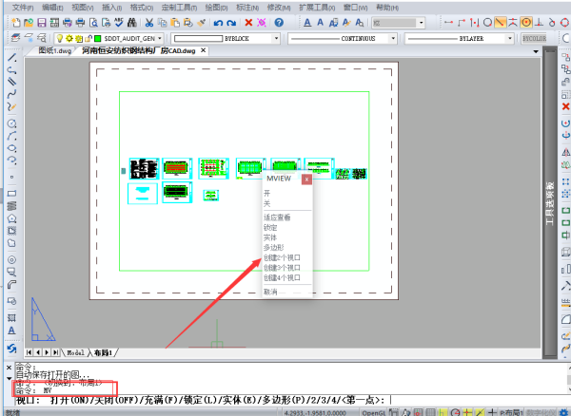Toggle Polar tracking in the status bar
The height and width of the screenshot is (416, 571).
click(455, 412)
